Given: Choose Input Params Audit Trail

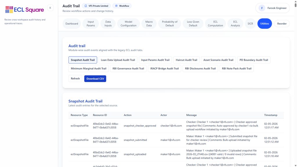Looking at the screenshot, I should (155, 60).
